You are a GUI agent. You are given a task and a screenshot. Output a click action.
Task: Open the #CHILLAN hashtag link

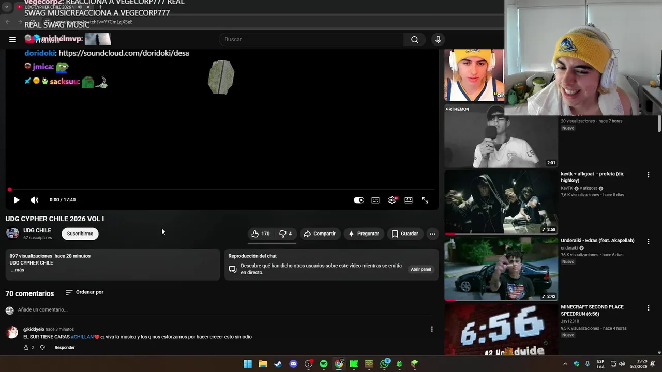[x=82, y=337]
